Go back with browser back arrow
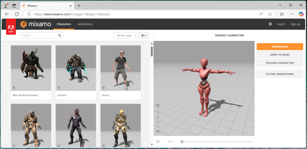 point(7,14)
